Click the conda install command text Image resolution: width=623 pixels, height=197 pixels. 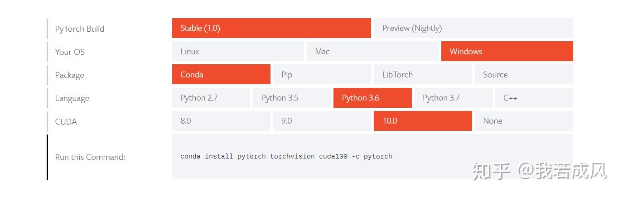286,157
